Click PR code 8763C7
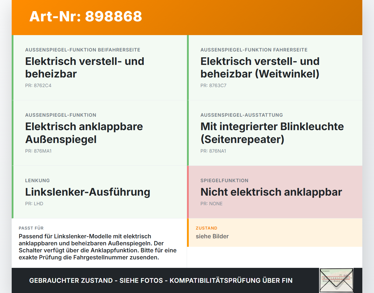Viewport: 374px width, 293px height. (x=213, y=86)
